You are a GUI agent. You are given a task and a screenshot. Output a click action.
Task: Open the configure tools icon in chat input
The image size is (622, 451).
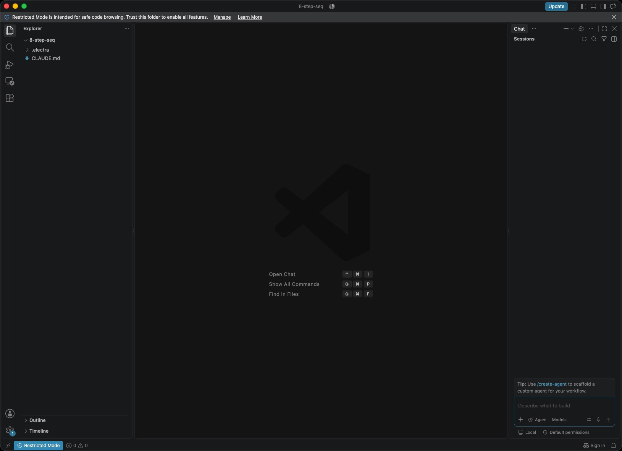[x=589, y=420]
